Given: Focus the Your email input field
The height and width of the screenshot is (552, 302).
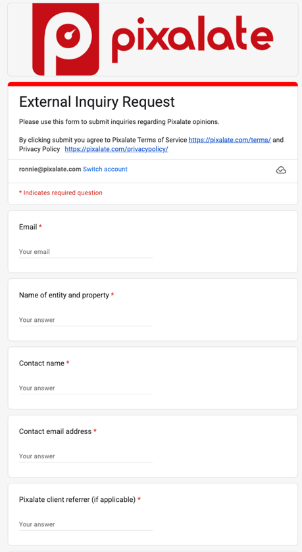Looking at the screenshot, I should point(86,252).
